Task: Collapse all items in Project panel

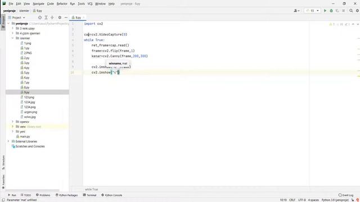Action: [52, 17]
